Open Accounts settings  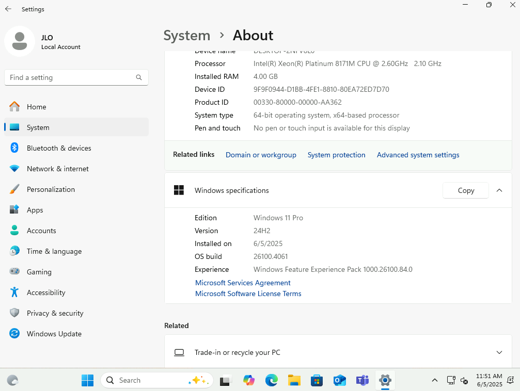point(76,230)
